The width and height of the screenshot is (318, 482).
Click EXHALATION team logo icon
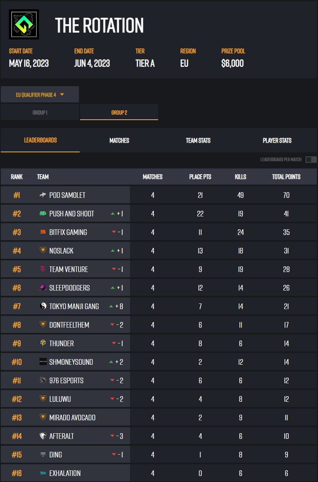click(x=43, y=473)
